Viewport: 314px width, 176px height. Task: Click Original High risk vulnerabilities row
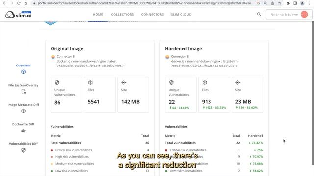coord(100,157)
